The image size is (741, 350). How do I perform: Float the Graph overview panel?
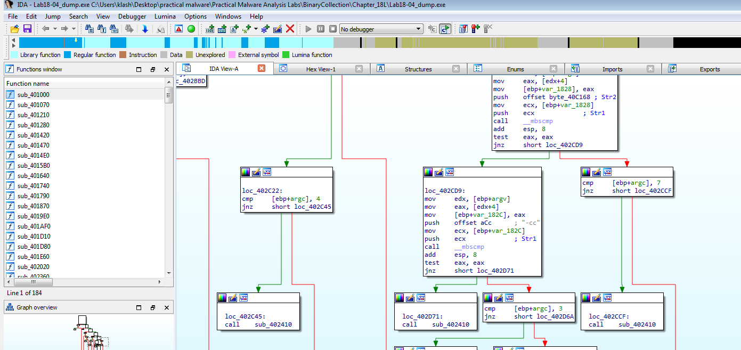coord(152,307)
